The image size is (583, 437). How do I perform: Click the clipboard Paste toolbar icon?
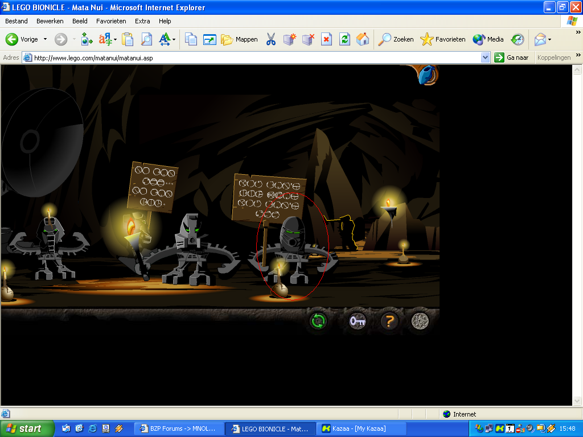(127, 39)
